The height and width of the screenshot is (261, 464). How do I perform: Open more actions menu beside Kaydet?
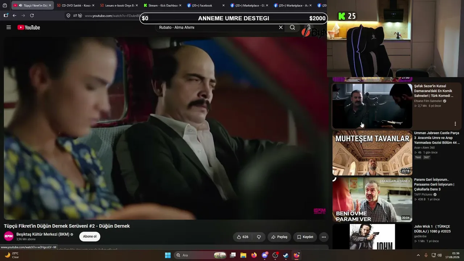click(x=324, y=237)
